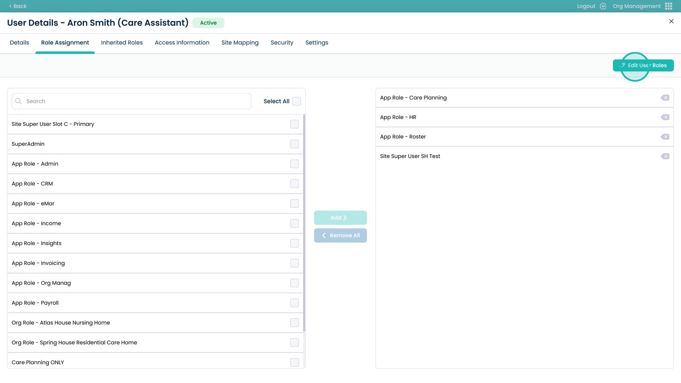This screenshot has height=383, width=681.
Task: Click the logout arrow icon
Action: (603, 6)
